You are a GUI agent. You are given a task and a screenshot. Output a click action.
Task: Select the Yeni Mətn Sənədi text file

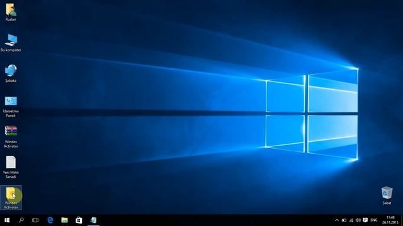(x=11, y=168)
